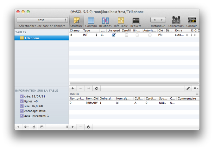The height and width of the screenshot is (150, 214).
Task: Click the Clé column header
Action: coord(160,30)
